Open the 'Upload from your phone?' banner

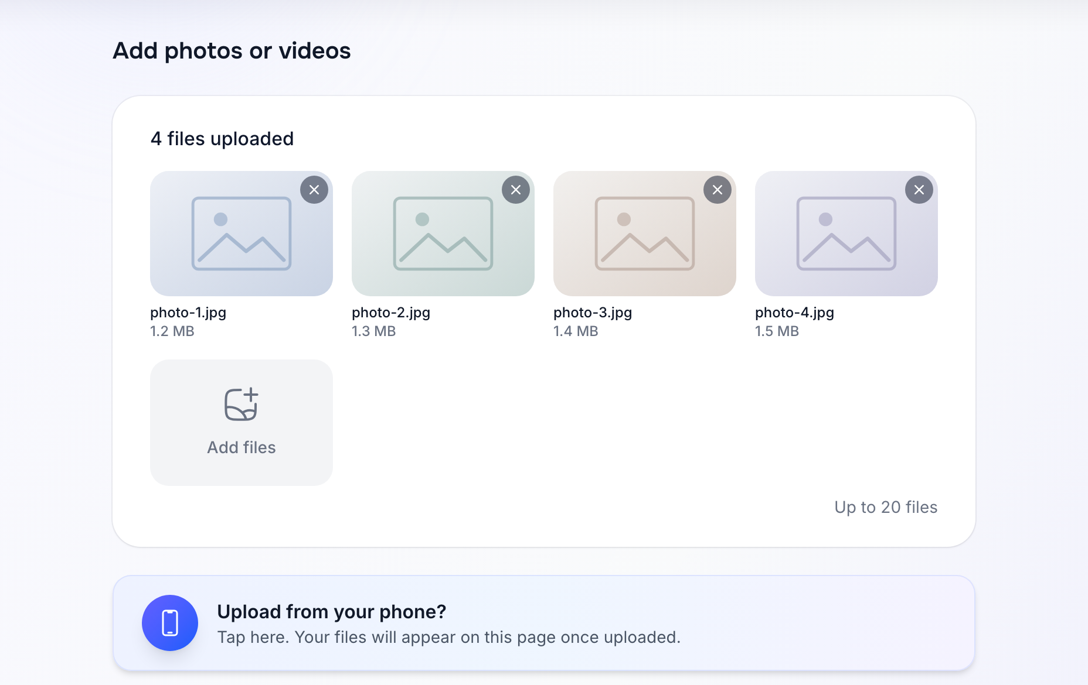pos(544,623)
